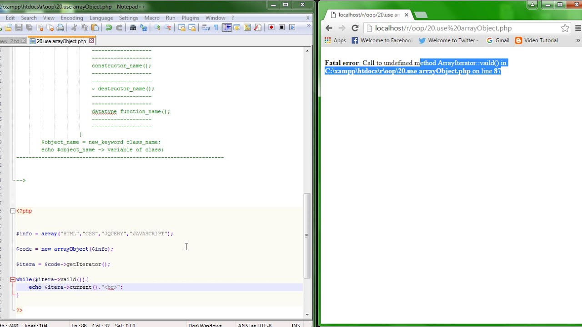Open Apps from the bookmarks bar
Screen dimensions: 582x327
[335, 40]
